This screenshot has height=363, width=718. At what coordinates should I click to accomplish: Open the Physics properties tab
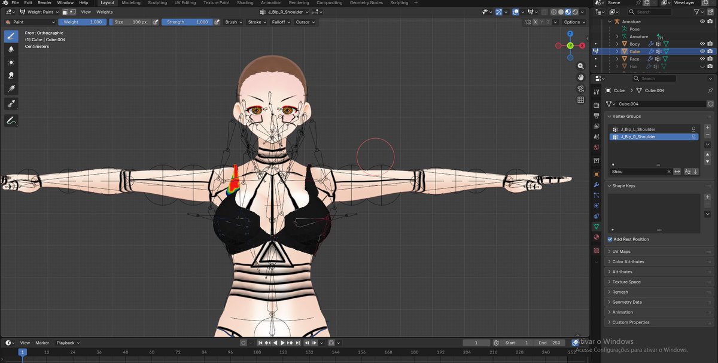pyautogui.click(x=597, y=206)
